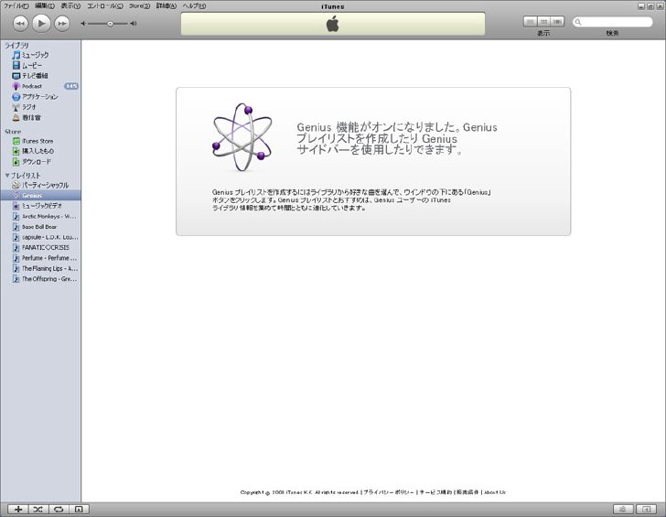The width and height of the screenshot is (666, 517).
Task: Select パーティーシャッフル party shuffle
Action: pos(40,185)
